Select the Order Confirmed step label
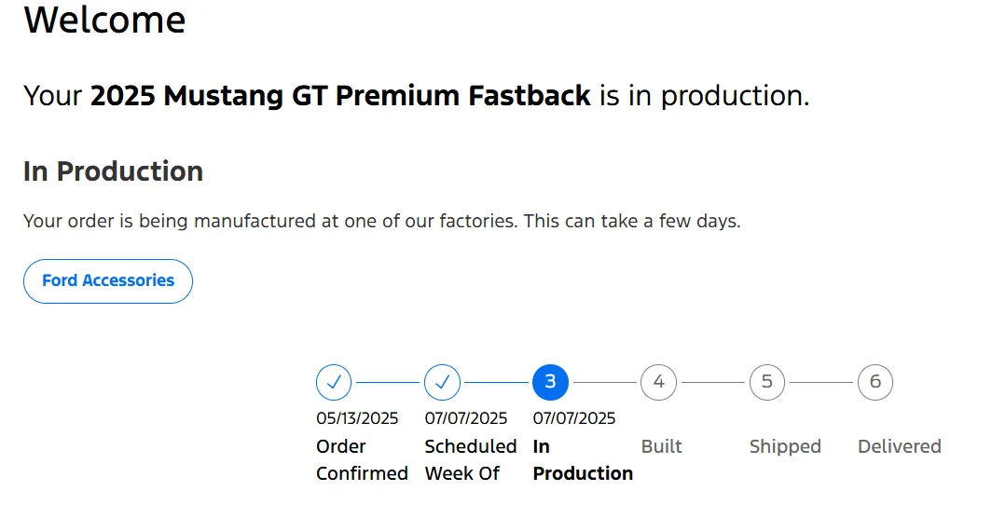The width and height of the screenshot is (992, 518). (x=362, y=460)
